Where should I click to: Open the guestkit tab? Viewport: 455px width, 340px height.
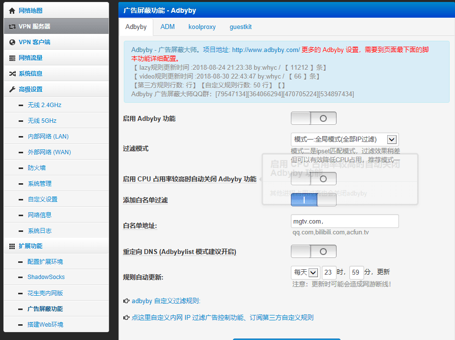coord(240,27)
